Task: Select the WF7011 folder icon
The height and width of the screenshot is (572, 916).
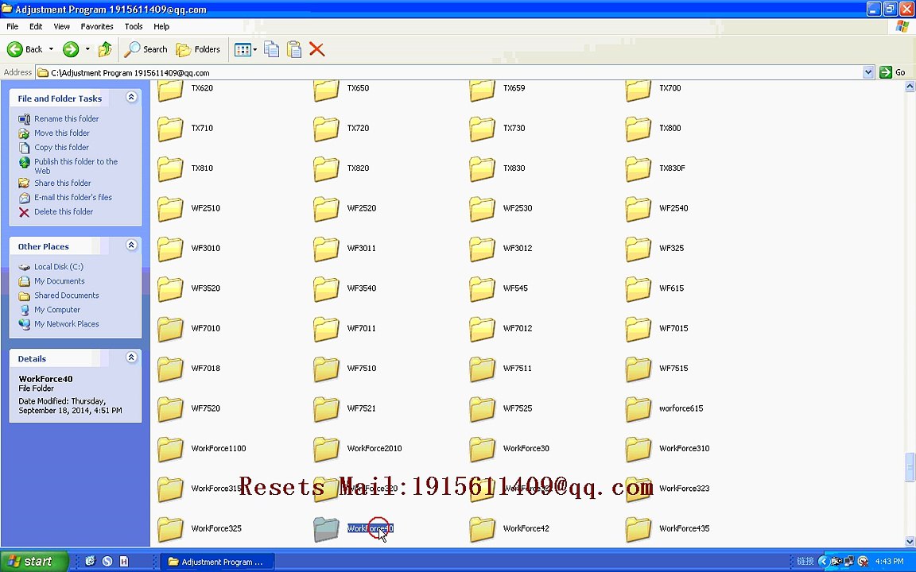Action: click(327, 329)
